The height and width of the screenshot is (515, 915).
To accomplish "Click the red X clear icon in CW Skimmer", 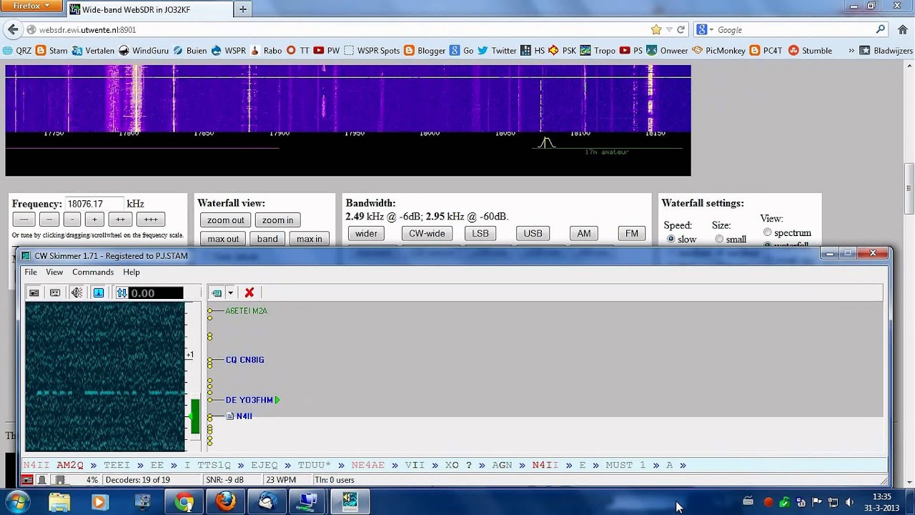I will pyautogui.click(x=249, y=293).
